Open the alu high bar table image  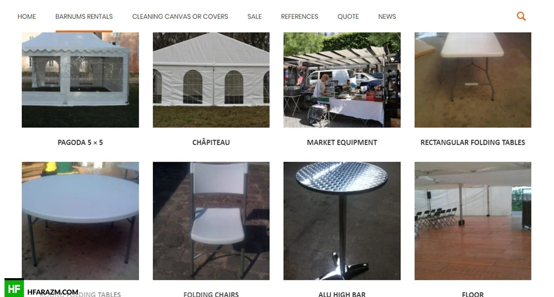pyautogui.click(x=342, y=221)
